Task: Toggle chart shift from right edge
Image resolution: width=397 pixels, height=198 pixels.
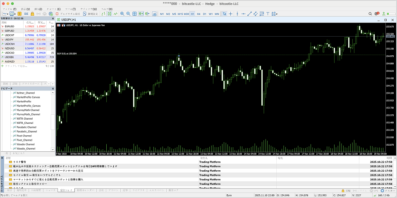Action: tap(147, 14)
